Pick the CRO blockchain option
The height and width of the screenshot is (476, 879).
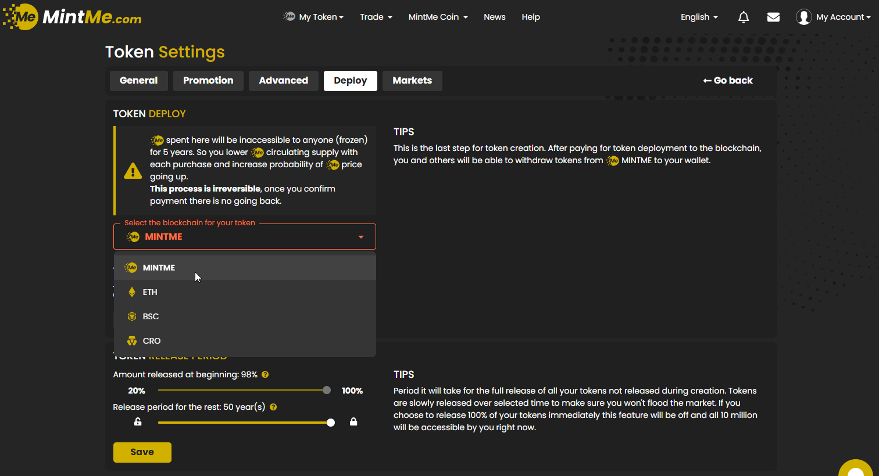[x=151, y=341]
